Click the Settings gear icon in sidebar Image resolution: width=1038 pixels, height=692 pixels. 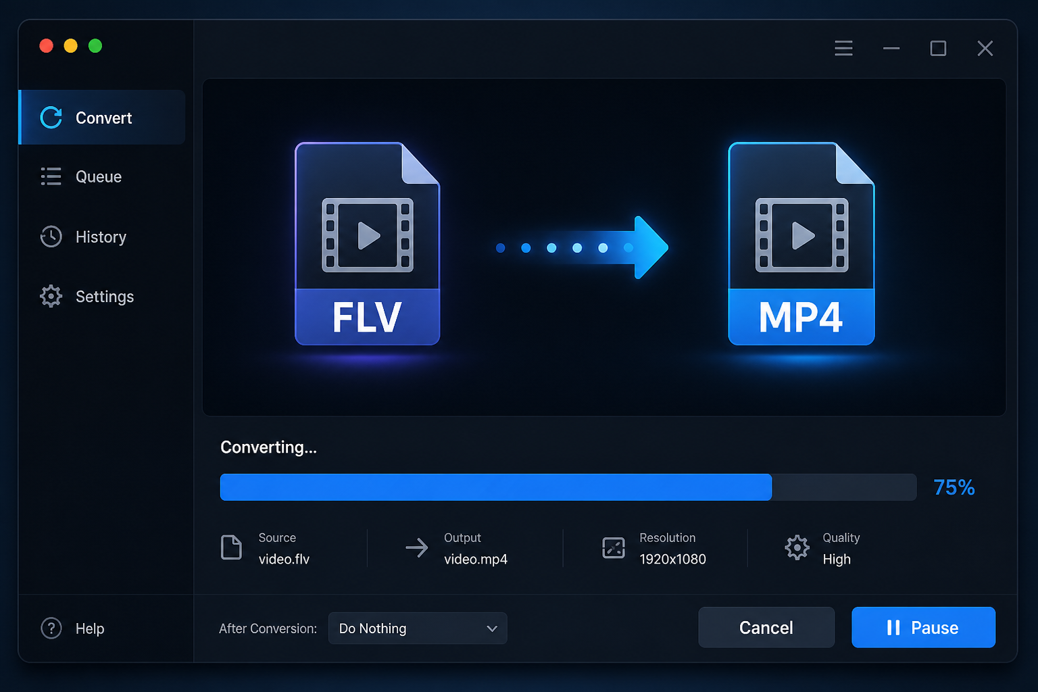click(x=51, y=296)
